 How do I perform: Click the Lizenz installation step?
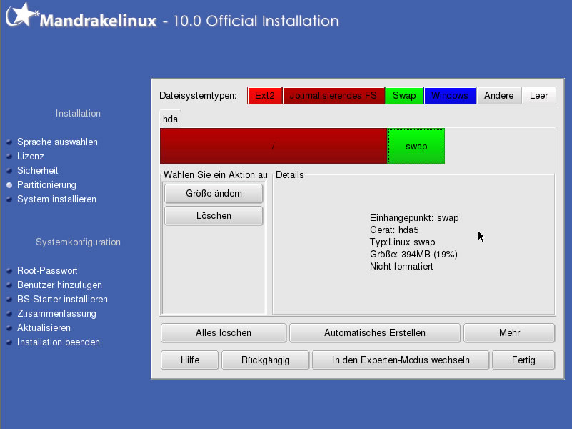coord(31,157)
